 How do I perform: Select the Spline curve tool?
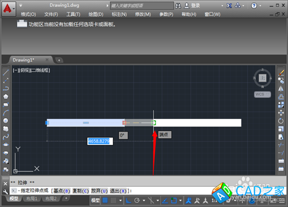click(6, 137)
